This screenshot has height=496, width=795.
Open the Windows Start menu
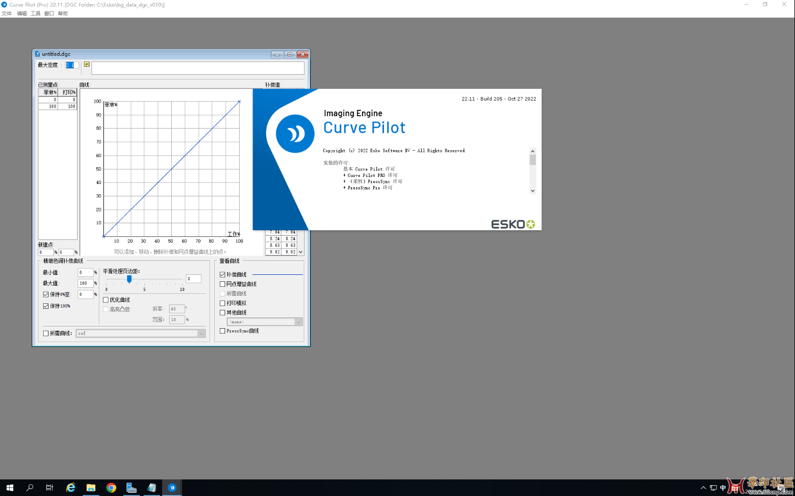coord(10,487)
